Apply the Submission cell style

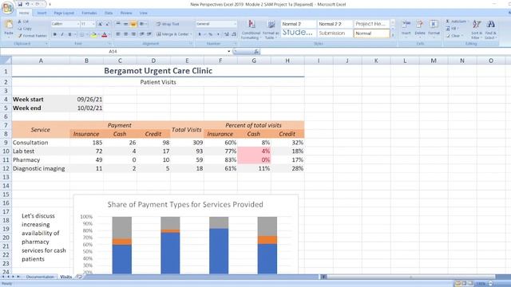pos(335,33)
